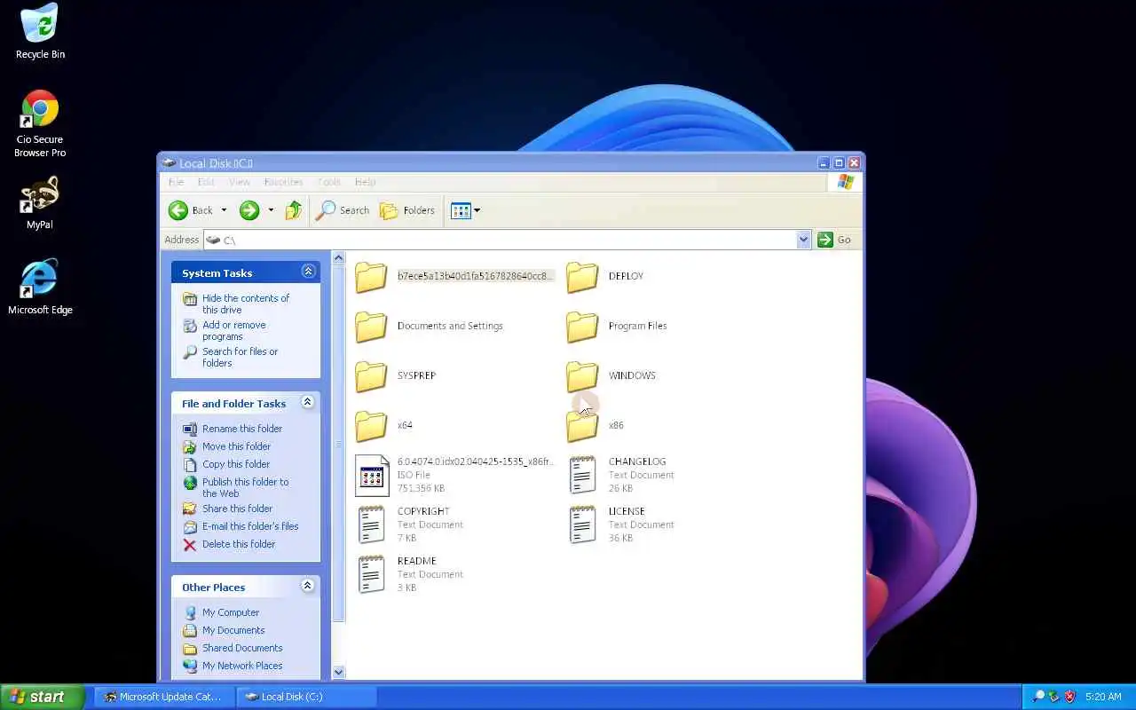
Task: Collapse the System Tasks panel
Action: point(308,272)
